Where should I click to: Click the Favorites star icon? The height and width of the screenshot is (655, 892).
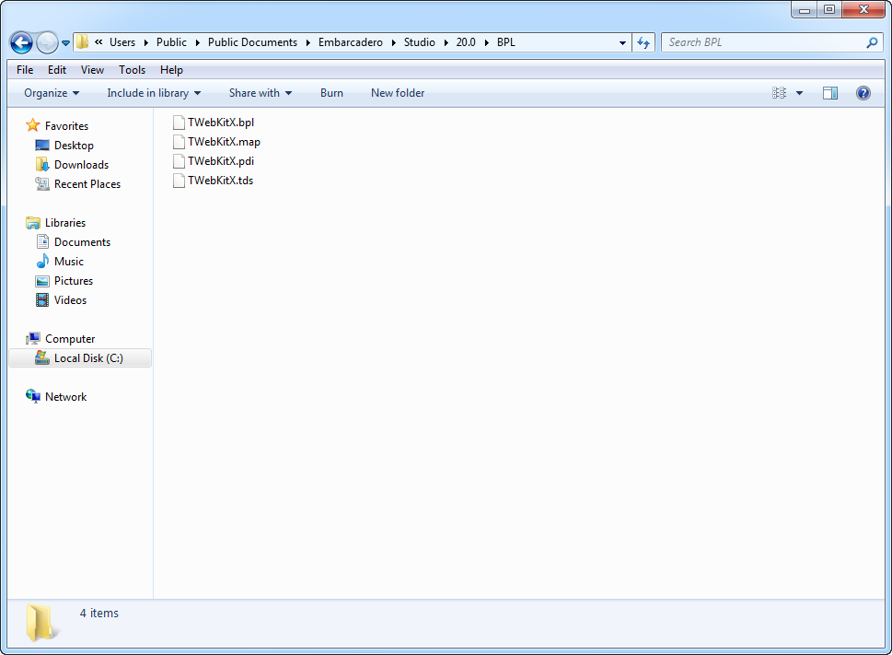(x=33, y=125)
